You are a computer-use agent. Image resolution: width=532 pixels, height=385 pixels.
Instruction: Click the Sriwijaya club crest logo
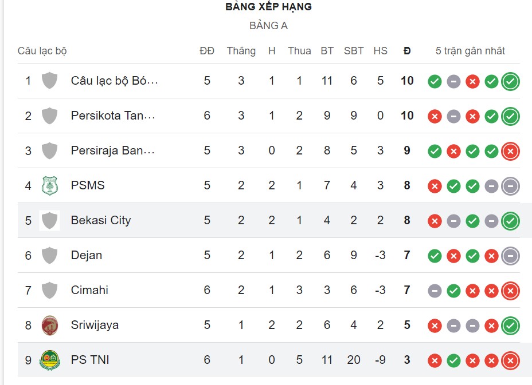click(50, 325)
